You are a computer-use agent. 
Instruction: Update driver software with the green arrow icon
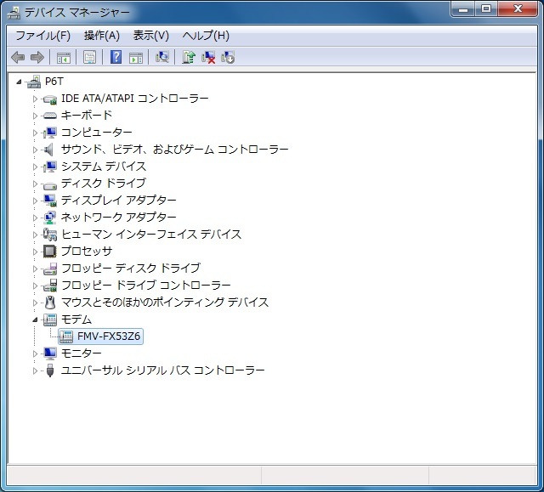[189, 57]
